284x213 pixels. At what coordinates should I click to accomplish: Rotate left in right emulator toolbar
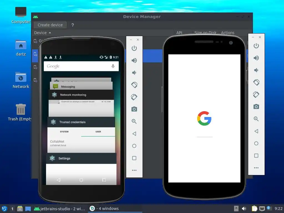tap(256, 82)
